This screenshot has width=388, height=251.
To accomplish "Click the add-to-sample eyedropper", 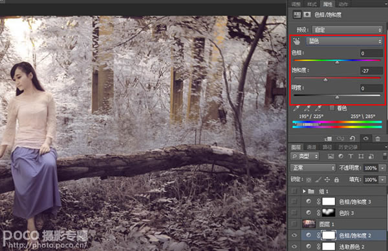I will (x=307, y=108).
